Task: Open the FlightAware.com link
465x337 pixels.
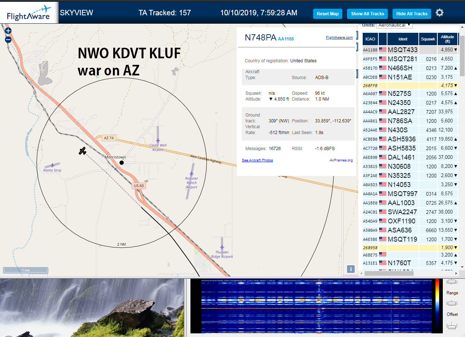Action: coord(339,37)
